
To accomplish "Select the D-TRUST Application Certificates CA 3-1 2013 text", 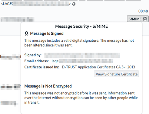I will click(x=98, y=67).
